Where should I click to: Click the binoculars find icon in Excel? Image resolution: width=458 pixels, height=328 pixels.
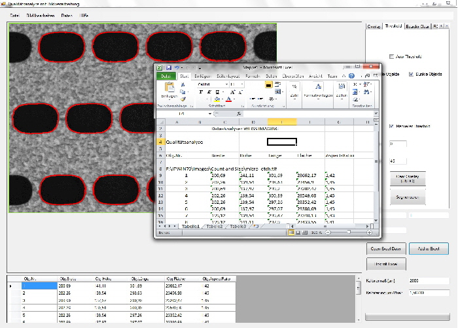click(x=366, y=92)
